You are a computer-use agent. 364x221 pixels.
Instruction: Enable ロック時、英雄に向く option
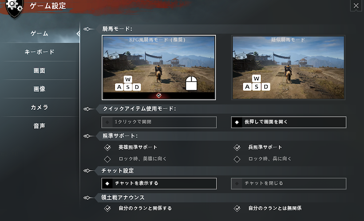tap(107, 159)
